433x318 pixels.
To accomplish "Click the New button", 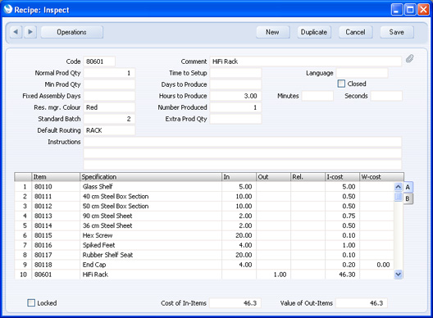I will tap(272, 32).
